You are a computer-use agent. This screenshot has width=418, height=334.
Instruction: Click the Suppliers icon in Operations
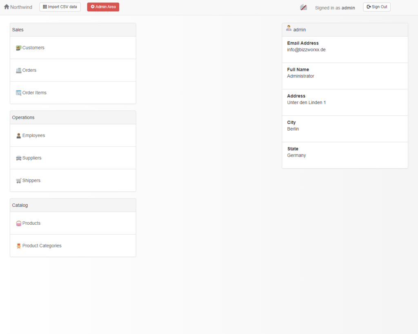tap(18, 158)
